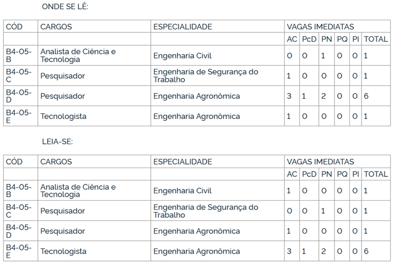Click the TOTAL column header in second table
The height and width of the screenshot is (264, 393).
[x=376, y=174]
